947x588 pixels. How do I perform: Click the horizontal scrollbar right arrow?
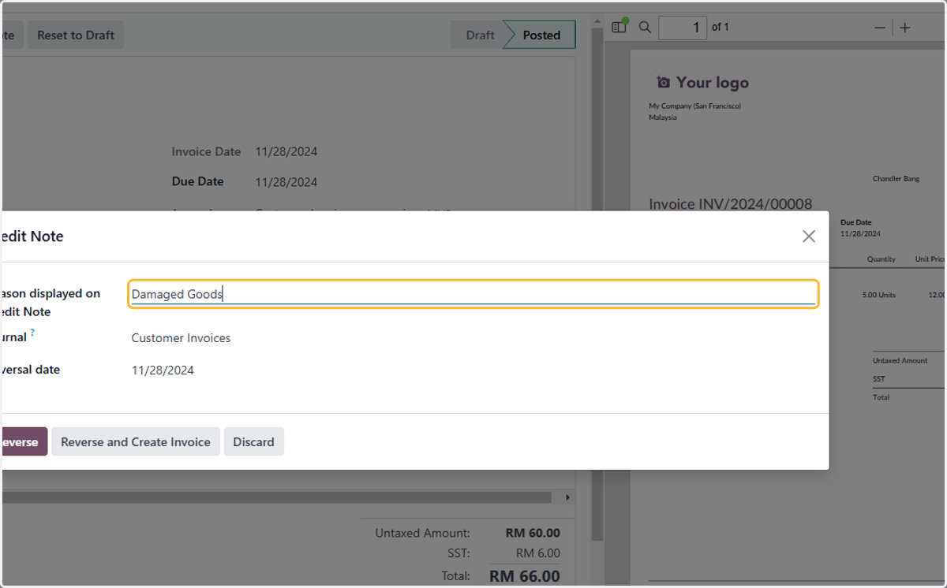(567, 498)
